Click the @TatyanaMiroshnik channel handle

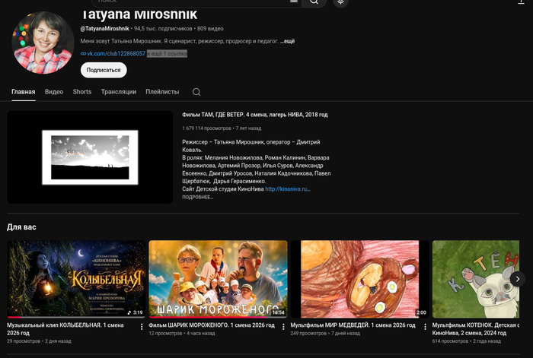coord(105,29)
